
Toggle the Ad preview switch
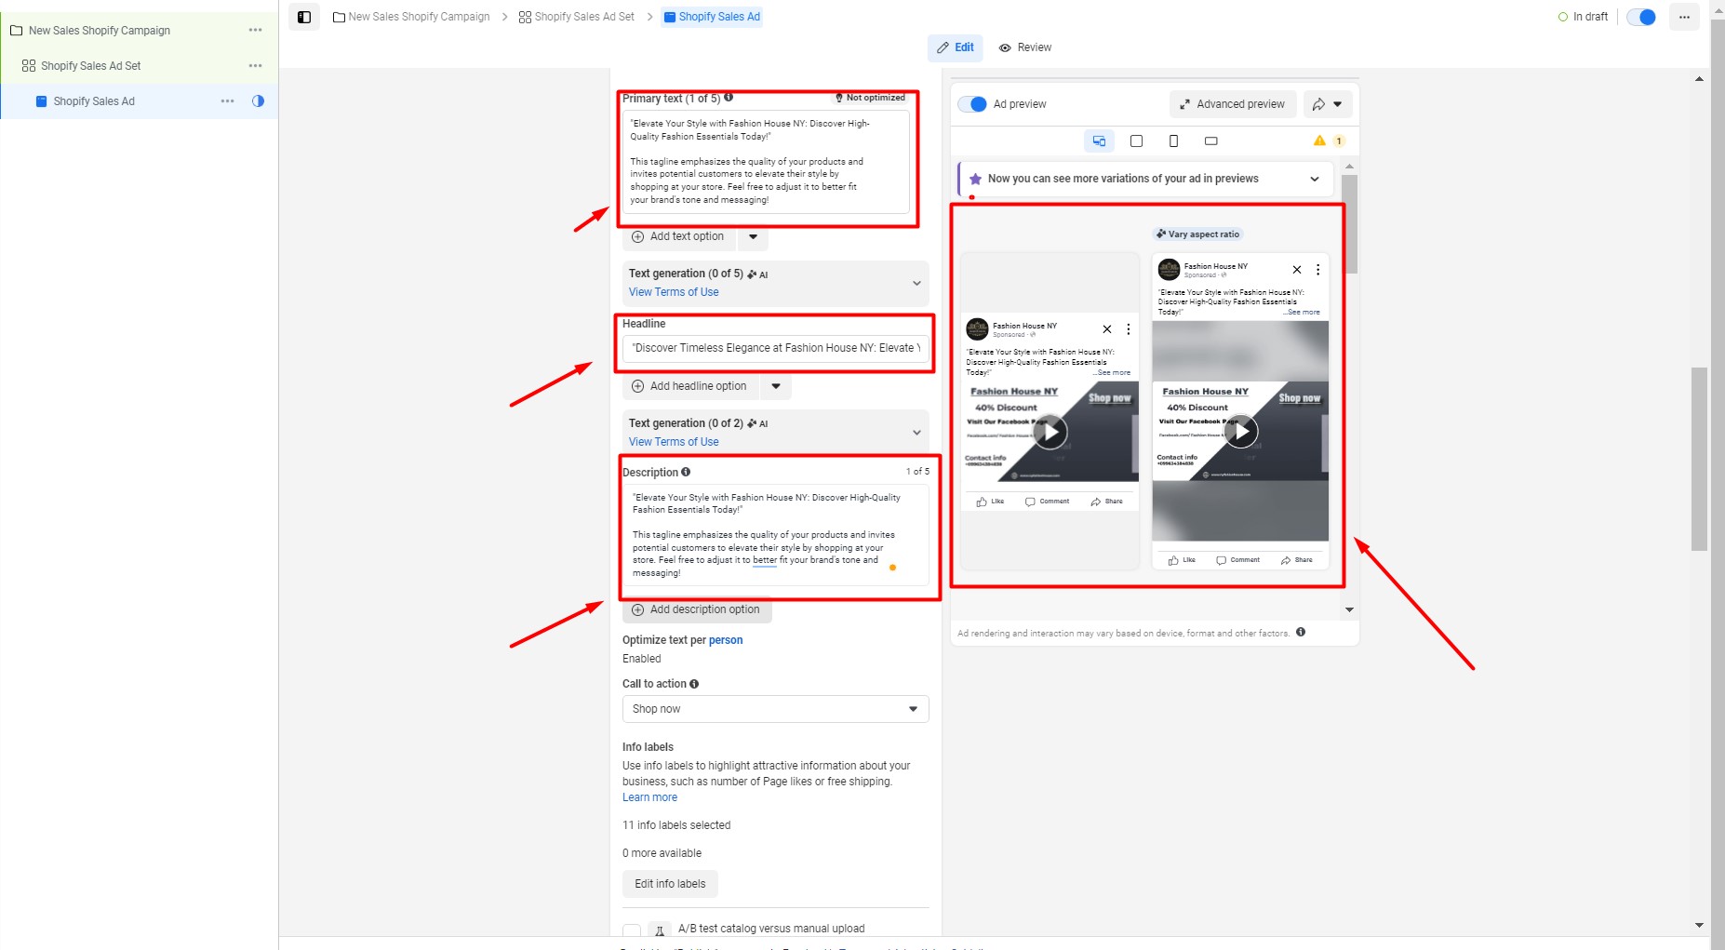[x=972, y=104]
